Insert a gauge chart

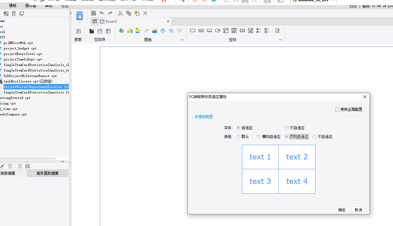[x=163, y=31]
